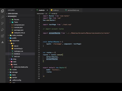Click the storage folder icon
Viewport: 122px width, 91px height.
pos(10,72)
